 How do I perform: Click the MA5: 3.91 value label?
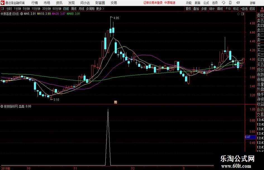point(30,14)
